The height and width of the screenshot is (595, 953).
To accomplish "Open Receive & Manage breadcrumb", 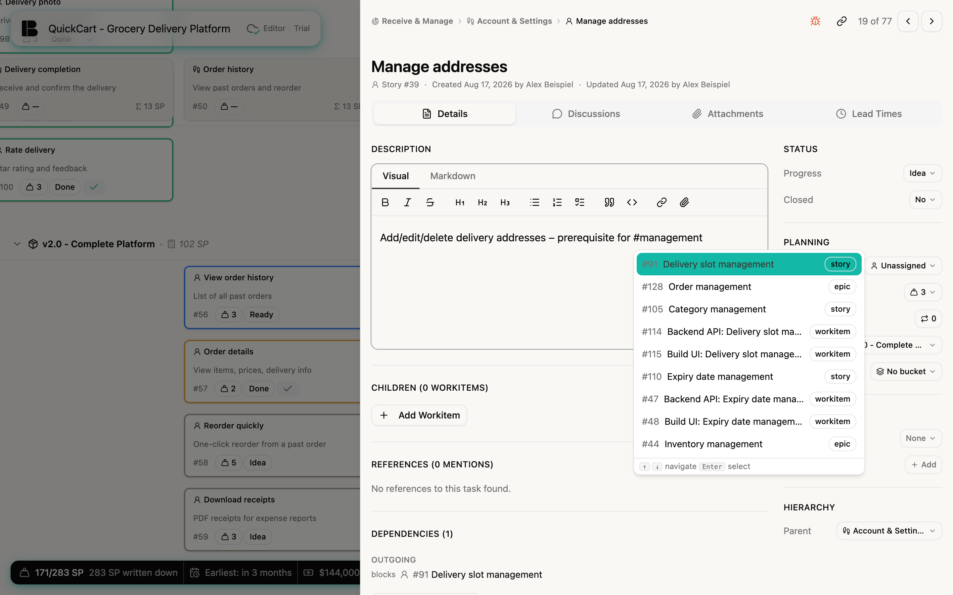I will (x=412, y=21).
